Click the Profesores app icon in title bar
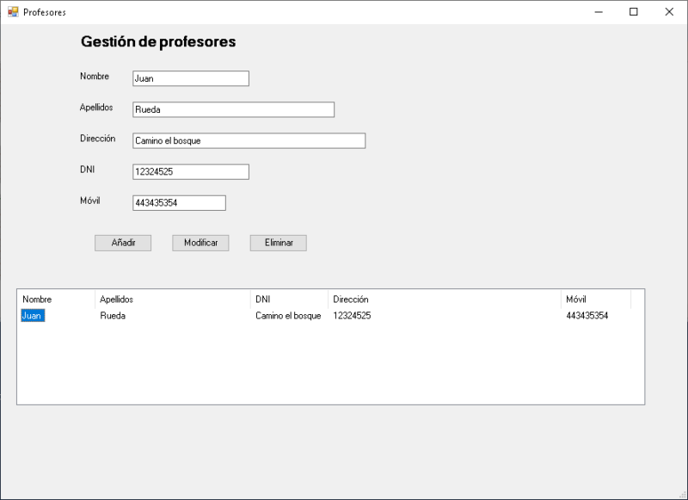 13,12
